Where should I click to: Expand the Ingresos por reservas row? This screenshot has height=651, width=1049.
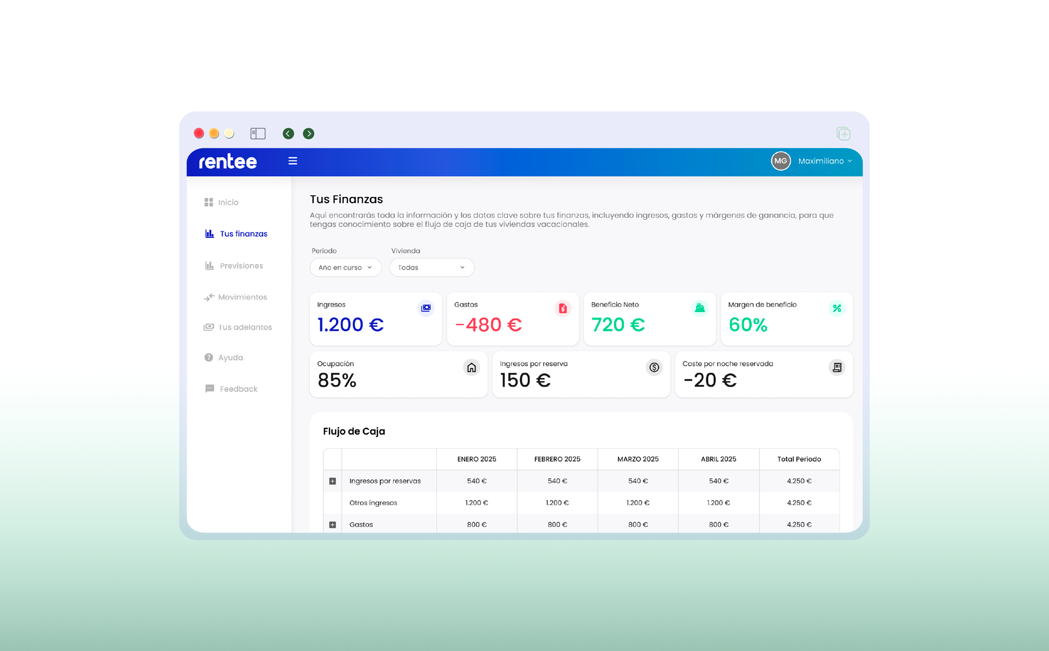(x=333, y=481)
